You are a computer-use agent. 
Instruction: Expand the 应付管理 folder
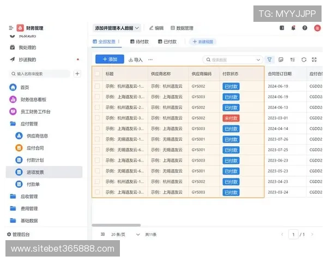pos(13,124)
